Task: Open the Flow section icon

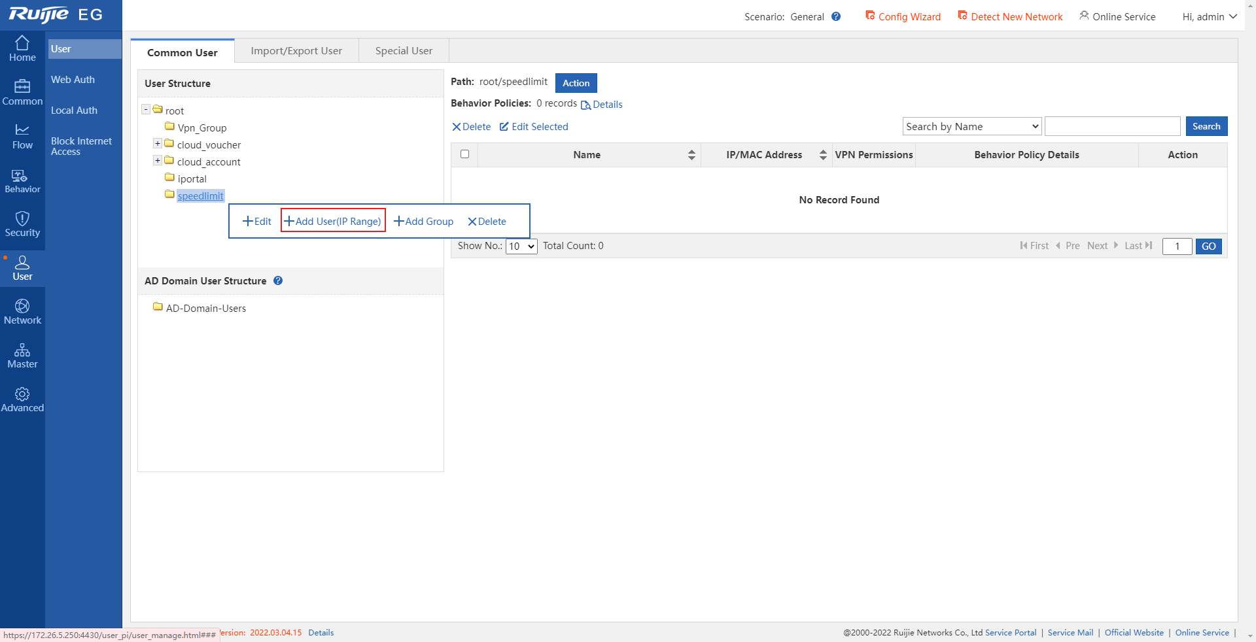Action: (x=22, y=130)
